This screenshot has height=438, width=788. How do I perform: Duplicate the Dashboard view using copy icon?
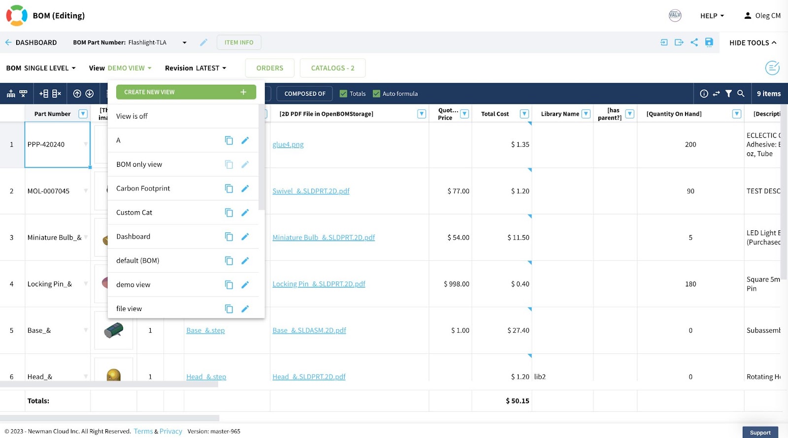coord(229,237)
